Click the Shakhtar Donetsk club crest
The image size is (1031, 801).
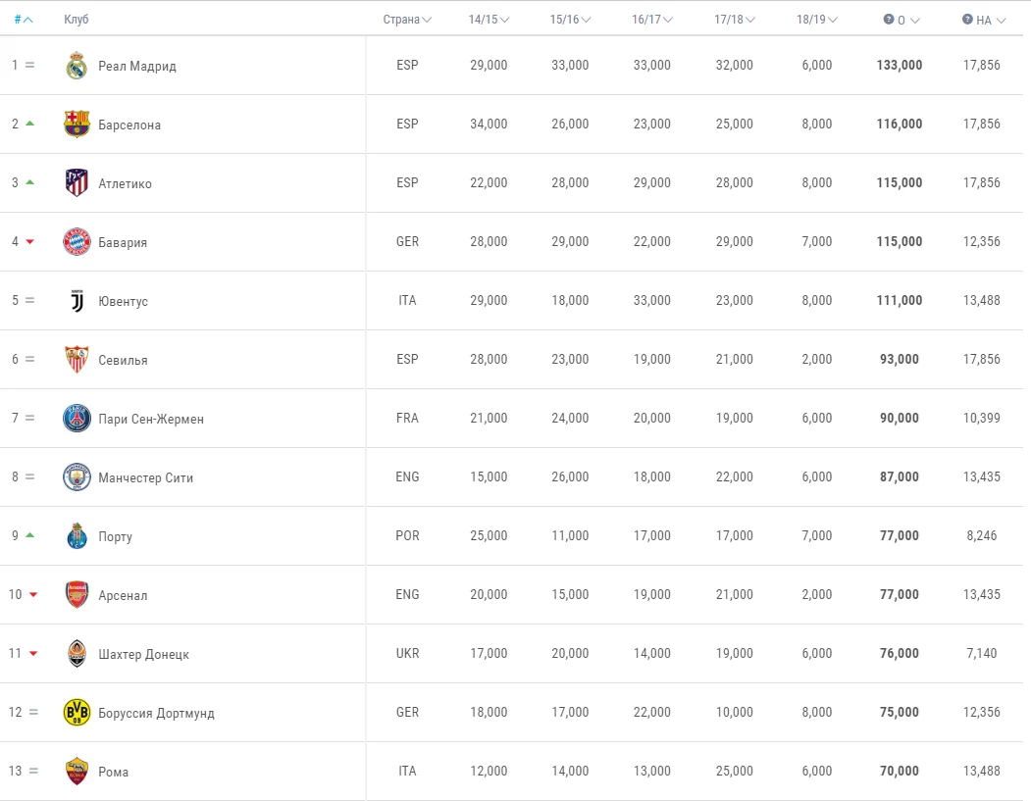(x=77, y=654)
